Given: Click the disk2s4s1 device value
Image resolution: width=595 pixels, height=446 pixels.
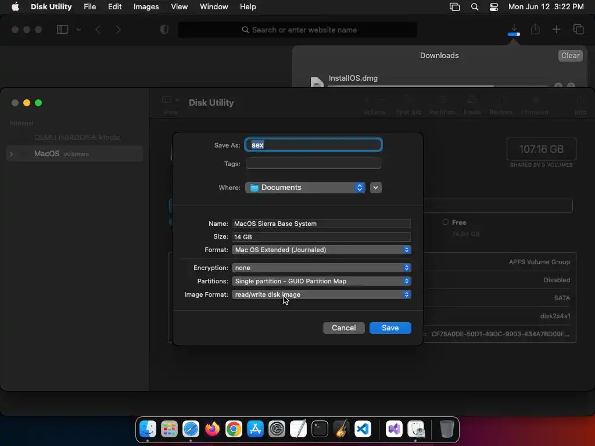Looking at the screenshot, I should point(555,316).
